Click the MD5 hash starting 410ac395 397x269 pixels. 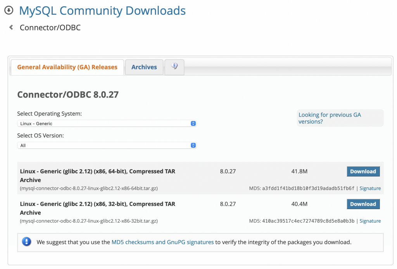pos(308,221)
